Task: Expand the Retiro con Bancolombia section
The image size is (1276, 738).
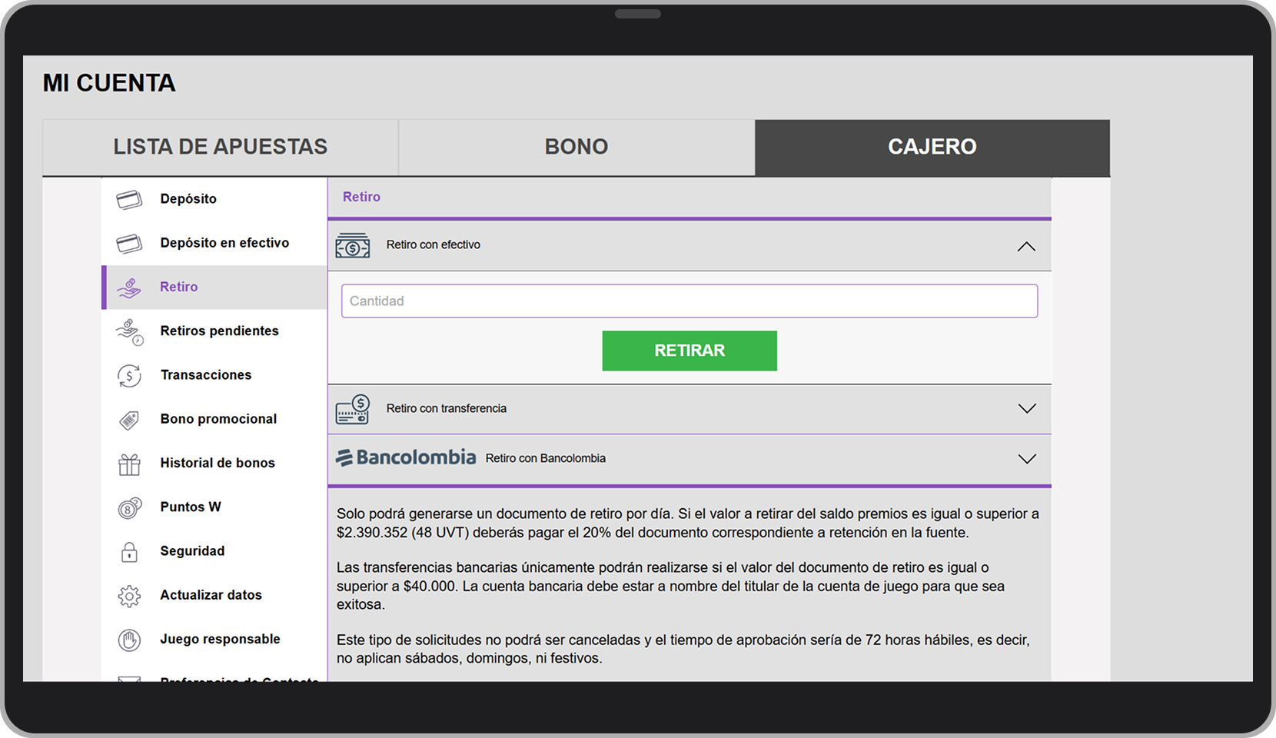Action: click(x=1027, y=458)
